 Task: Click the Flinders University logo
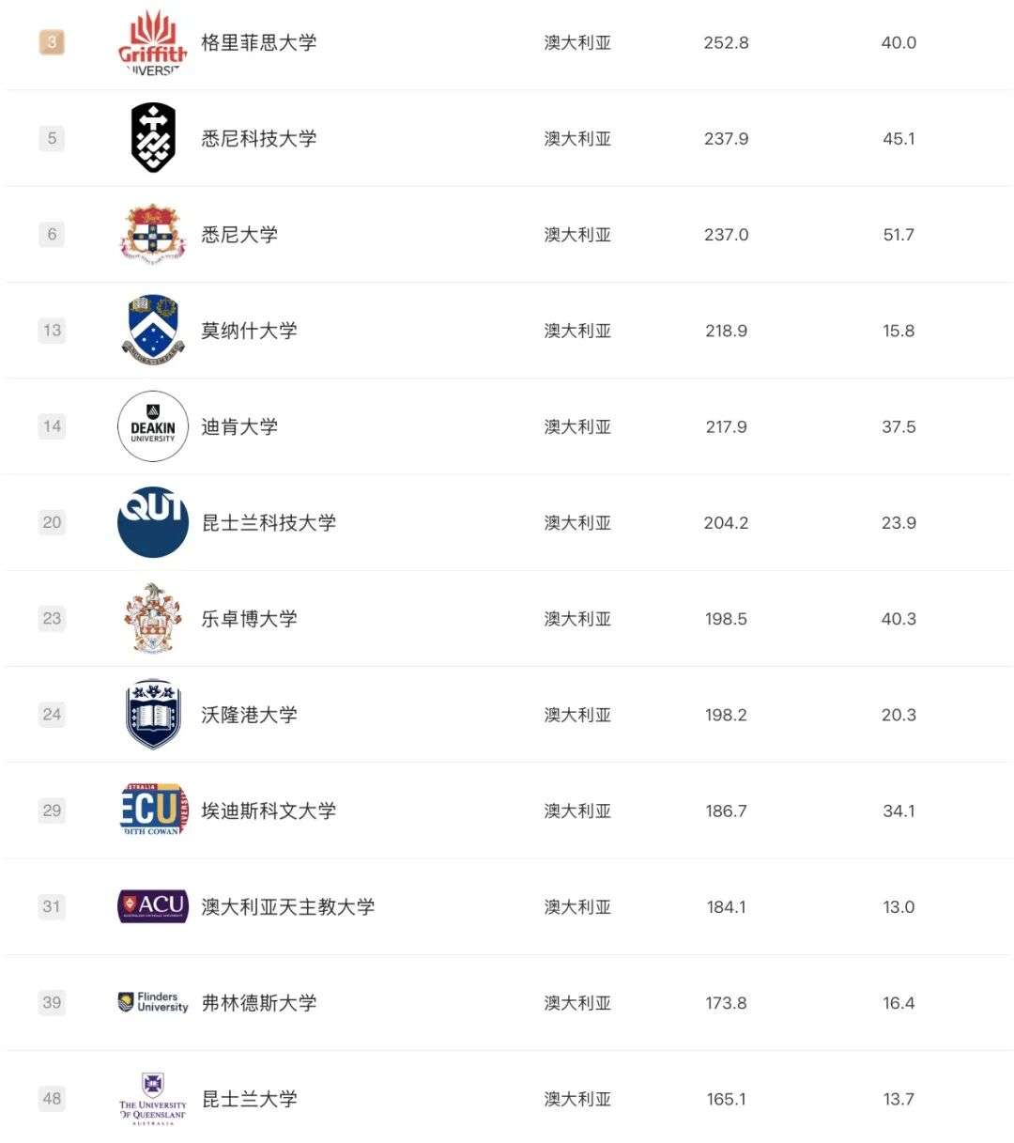tap(153, 1002)
